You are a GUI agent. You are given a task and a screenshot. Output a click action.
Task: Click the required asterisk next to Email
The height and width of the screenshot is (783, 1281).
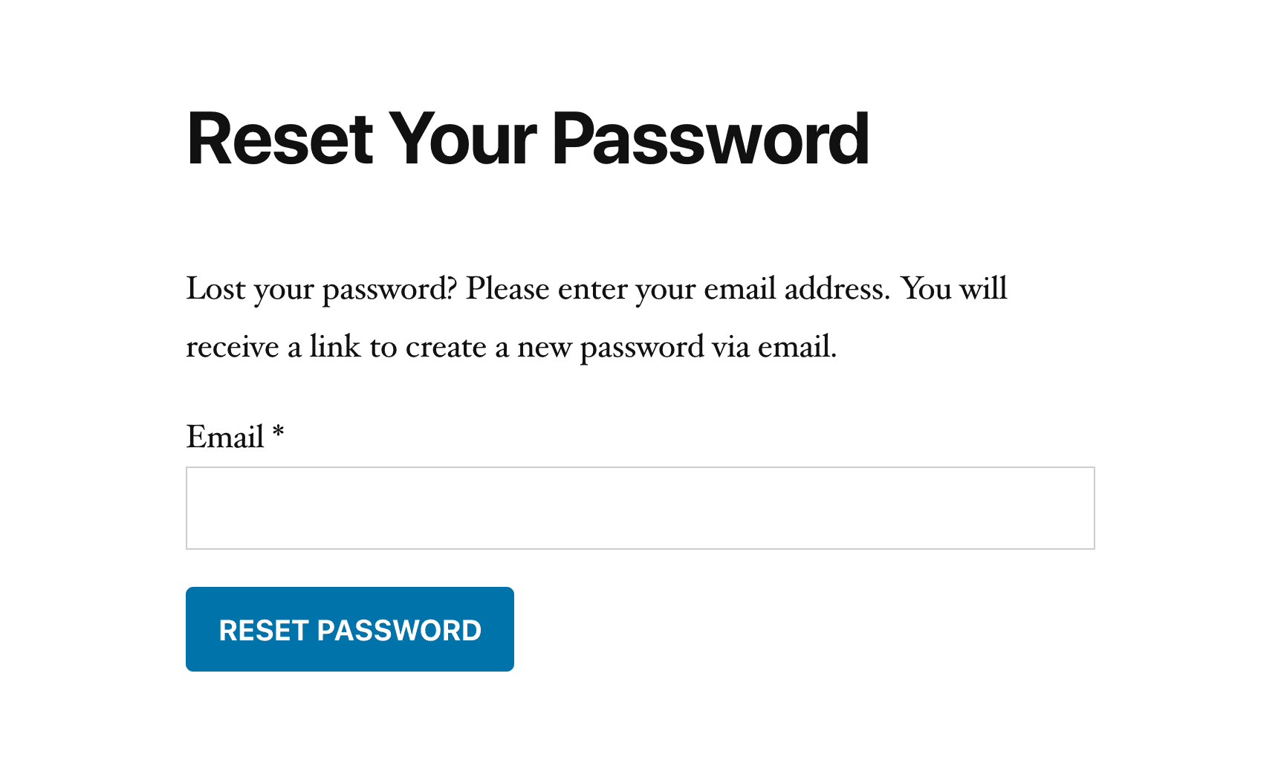(279, 435)
